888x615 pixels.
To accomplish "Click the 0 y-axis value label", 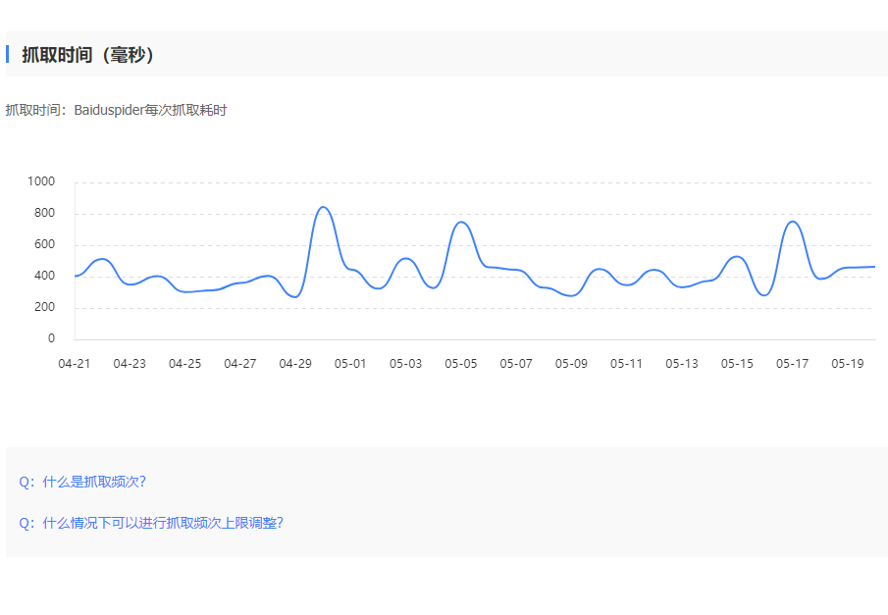I will 52,338.
